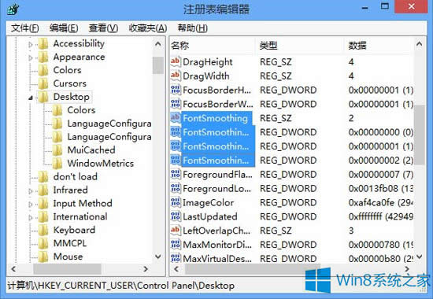The image size is (433, 299).
Task: Click the tree pane scroll down arrow
Action: click(158, 257)
